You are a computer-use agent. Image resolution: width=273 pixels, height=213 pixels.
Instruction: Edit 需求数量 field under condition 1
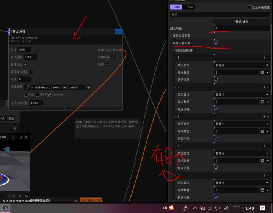click(x=236, y=72)
